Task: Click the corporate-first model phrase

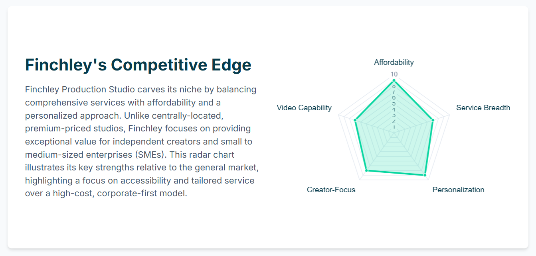Action: coord(141,194)
